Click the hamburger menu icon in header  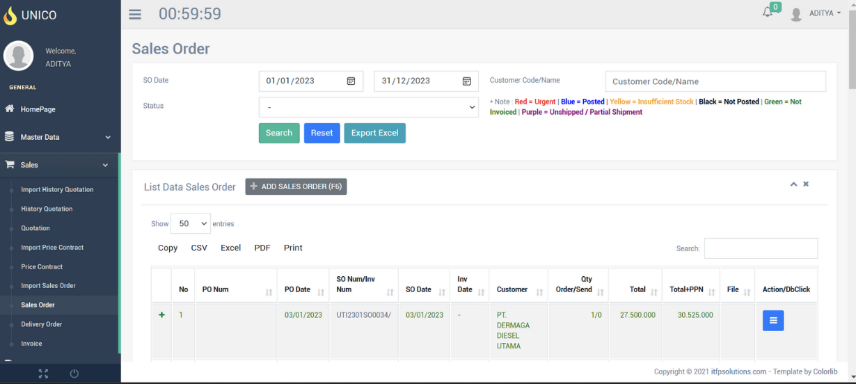pos(135,15)
